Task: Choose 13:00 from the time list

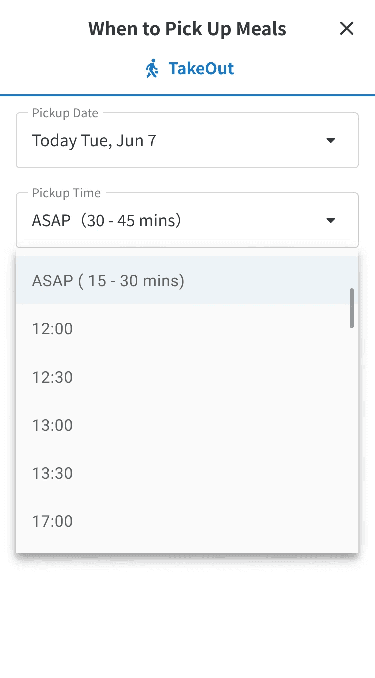Action: coord(52,425)
